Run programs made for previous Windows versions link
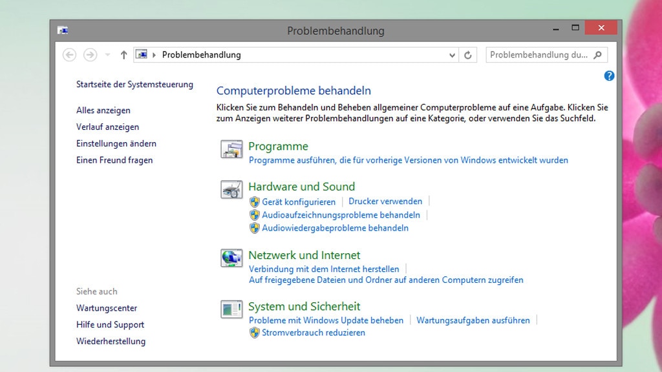Screen dimensions: 662x372 coord(409,160)
